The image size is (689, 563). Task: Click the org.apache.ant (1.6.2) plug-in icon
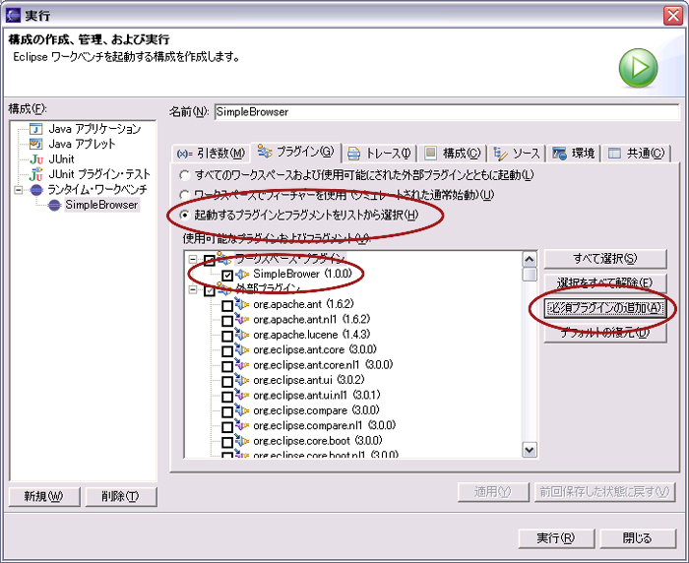[x=242, y=304]
